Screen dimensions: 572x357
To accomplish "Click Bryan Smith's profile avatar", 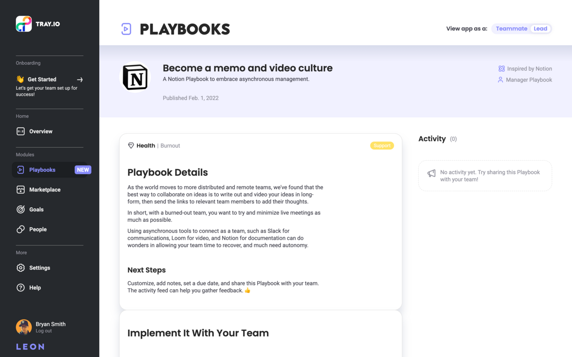I will coord(23,327).
